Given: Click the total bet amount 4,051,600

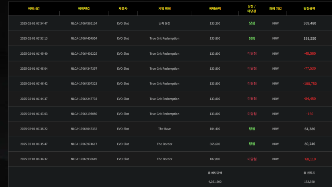Looking at the screenshot, I should (215, 181).
